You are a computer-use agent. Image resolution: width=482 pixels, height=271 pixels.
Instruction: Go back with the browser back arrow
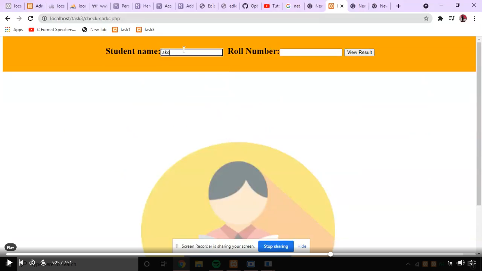tap(8, 18)
